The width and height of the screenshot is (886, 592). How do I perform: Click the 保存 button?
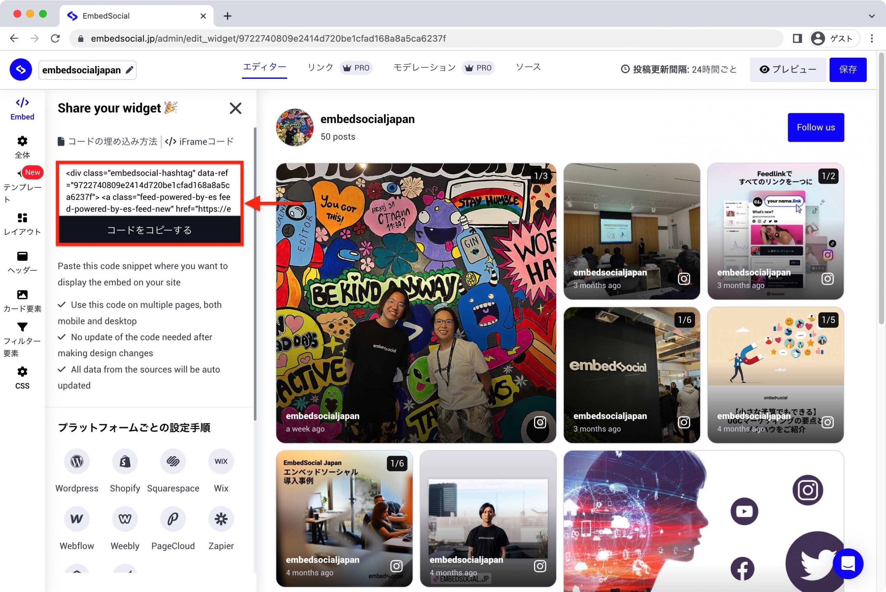tap(848, 70)
